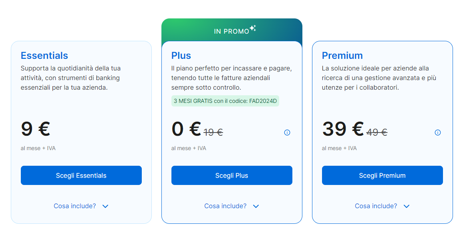Click the sparkle icon in the IN PROMO banner
The height and width of the screenshot is (227, 461).
tap(253, 28)
